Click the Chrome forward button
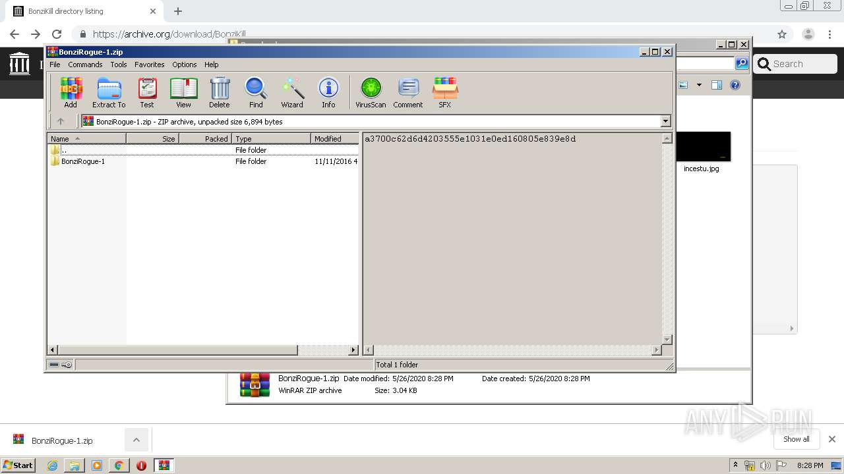 tap(36, 34)
